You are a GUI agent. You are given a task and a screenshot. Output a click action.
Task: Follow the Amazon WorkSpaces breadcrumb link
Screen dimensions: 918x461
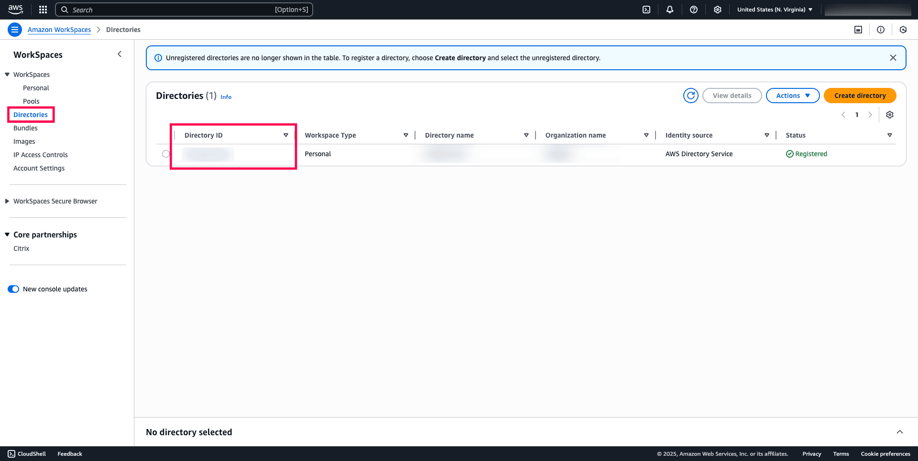point(59,30)
